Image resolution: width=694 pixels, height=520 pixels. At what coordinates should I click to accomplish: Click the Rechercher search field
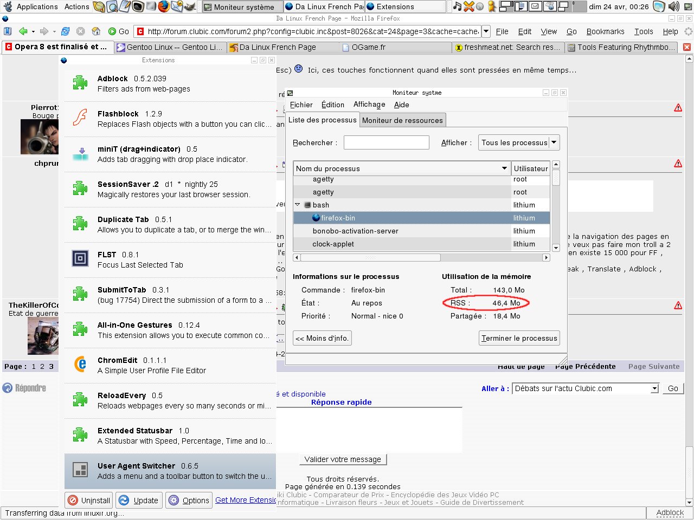[x=387, y=142]
